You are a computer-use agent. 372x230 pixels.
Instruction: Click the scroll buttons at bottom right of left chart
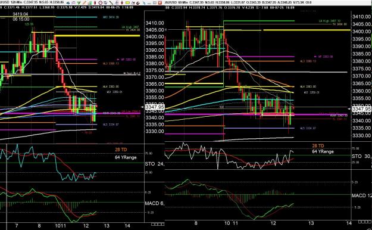click(158, 224)
